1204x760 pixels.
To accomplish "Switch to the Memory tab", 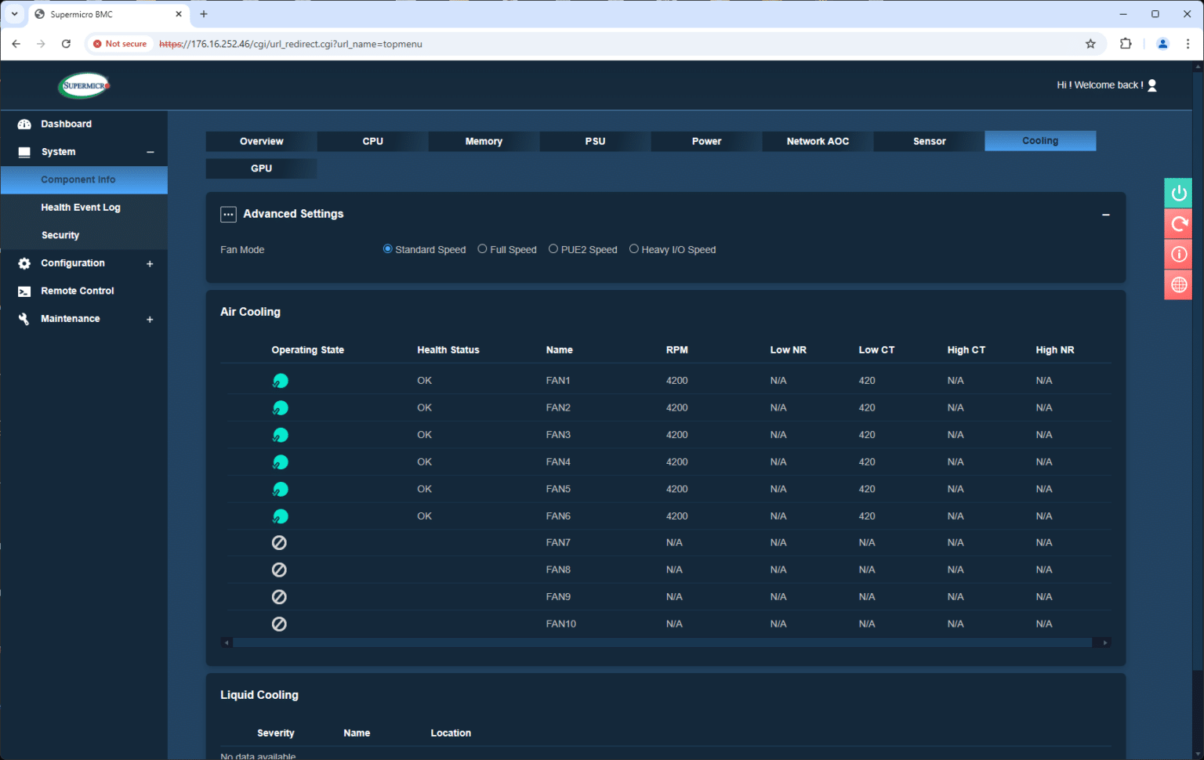I will coord(484,141).
